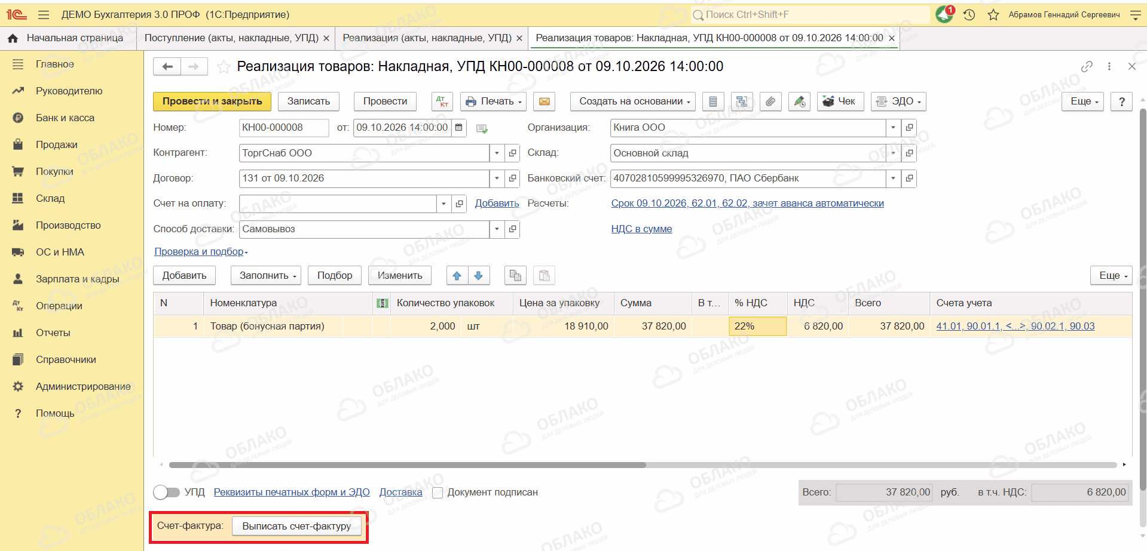Click the horizontal table scrollbar

[407, 464]
